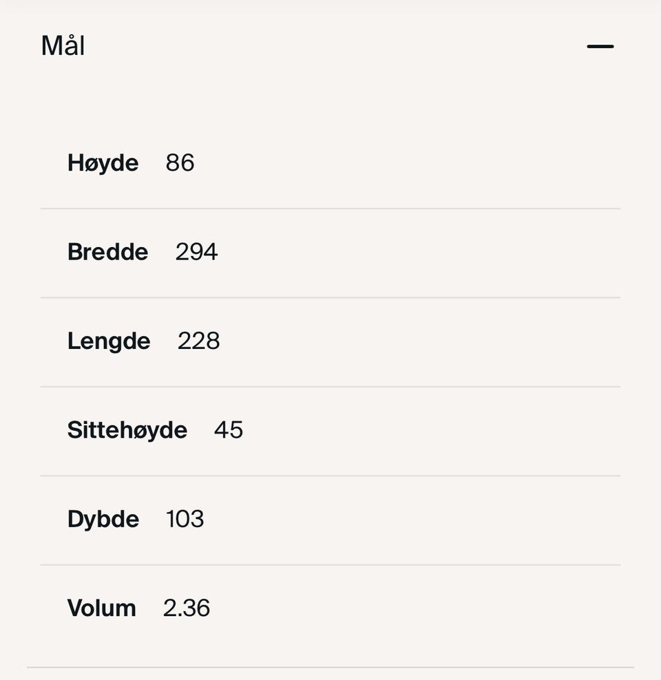Click the divider line below the Høyde row
The width and height of the screenshot is (661, 680).
click(330, 209)
